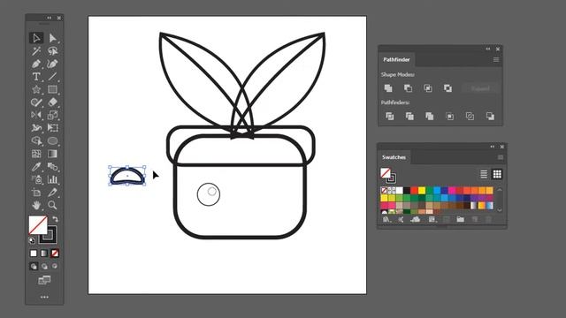Viewport: 566px width, 318px height.
Task: Choose the Shaper tool
Action: [36, 102]
